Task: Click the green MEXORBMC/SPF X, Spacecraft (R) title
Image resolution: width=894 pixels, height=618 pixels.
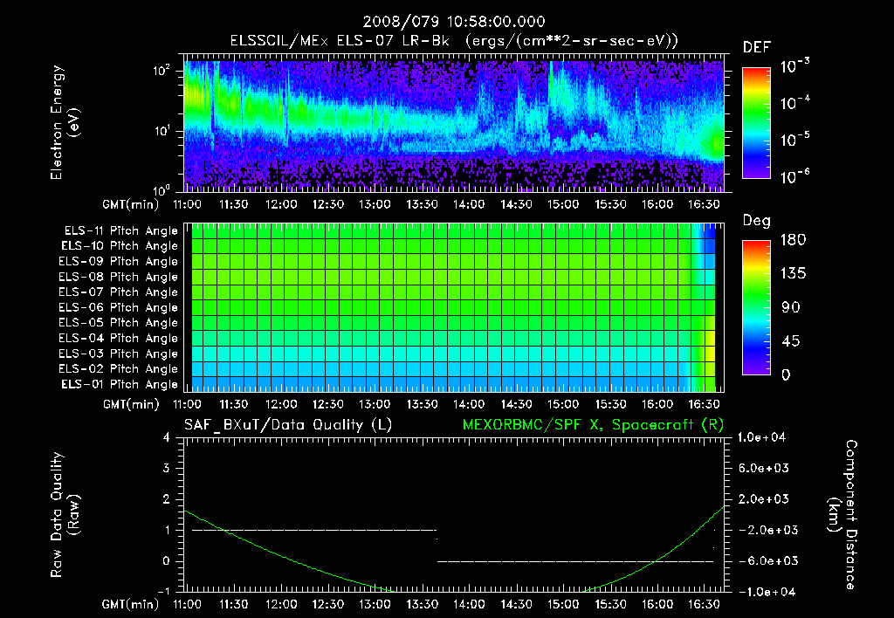Action: pos(593,425)
